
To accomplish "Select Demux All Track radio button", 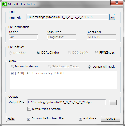I will [90, 67].
